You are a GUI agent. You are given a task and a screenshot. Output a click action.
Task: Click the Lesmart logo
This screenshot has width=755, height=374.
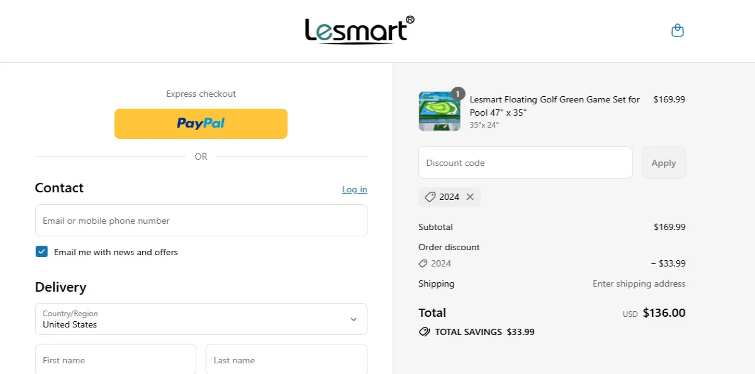pos(359,30)
